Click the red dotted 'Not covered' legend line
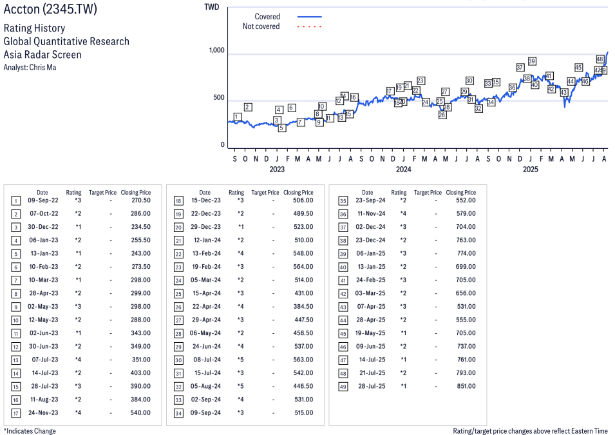This screenshot has width=615, height=435. [x=310, y=26]
